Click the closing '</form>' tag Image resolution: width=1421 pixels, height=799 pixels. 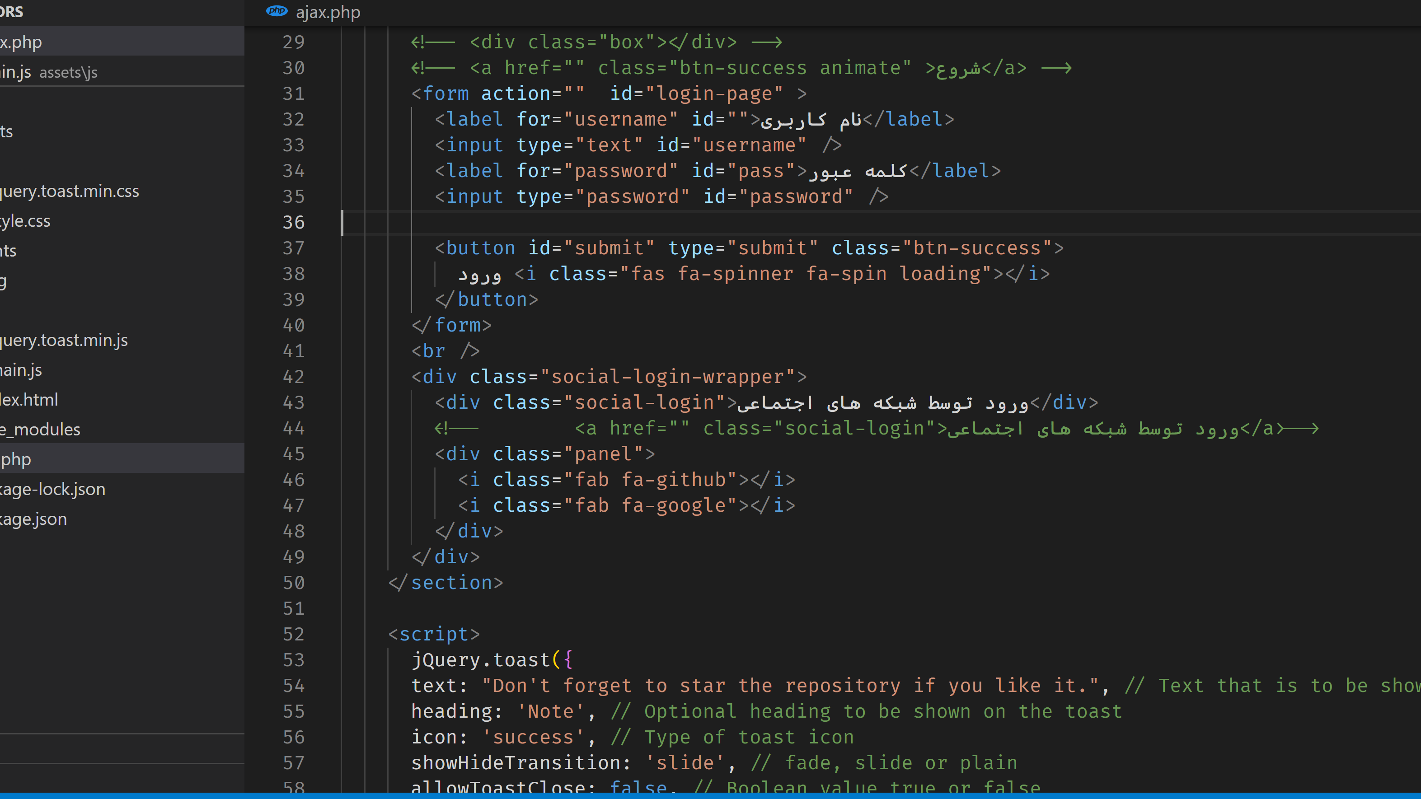pyautogui.click(x=451, y=325)
